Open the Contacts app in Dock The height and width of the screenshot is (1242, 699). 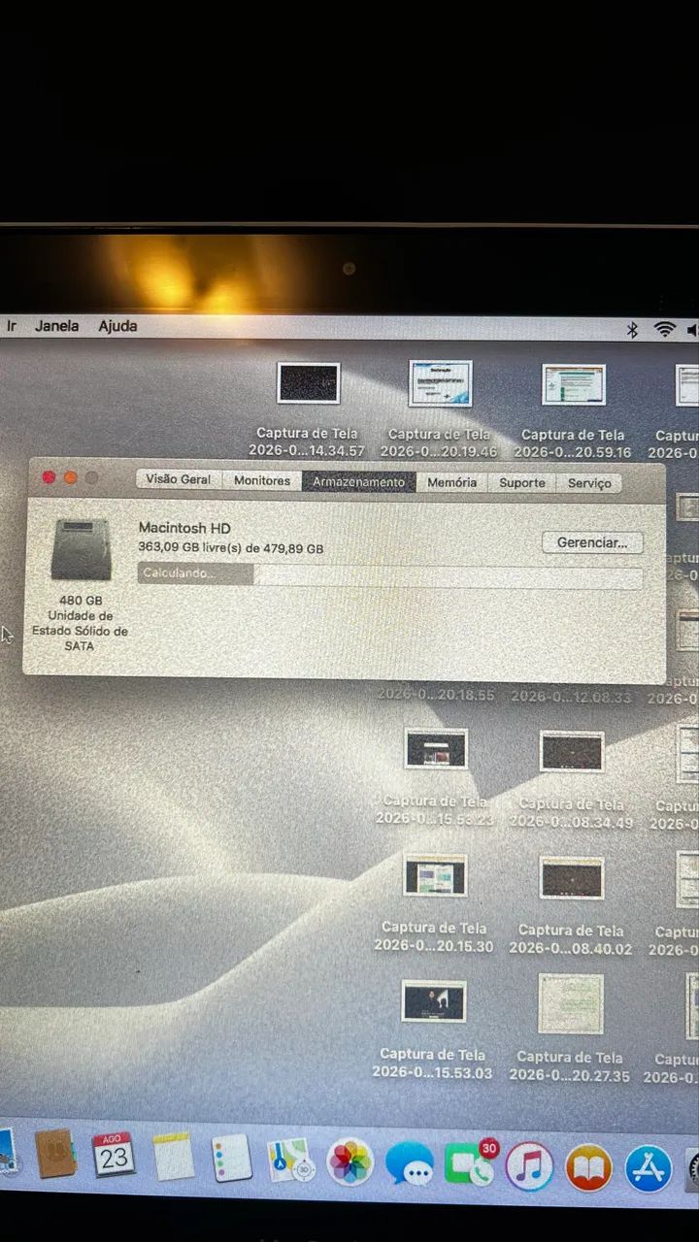[55, 1155]
